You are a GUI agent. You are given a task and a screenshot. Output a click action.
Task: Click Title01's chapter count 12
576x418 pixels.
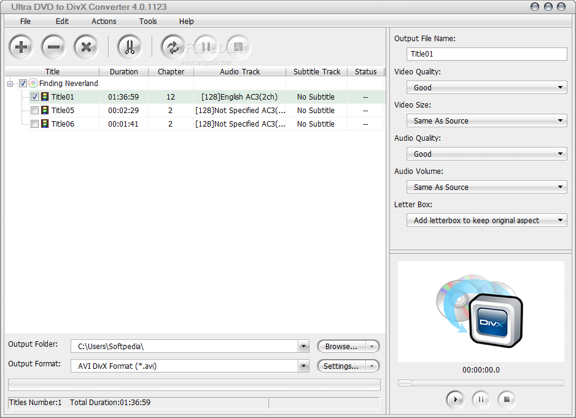pyautogui.click(x=171, y=97)
